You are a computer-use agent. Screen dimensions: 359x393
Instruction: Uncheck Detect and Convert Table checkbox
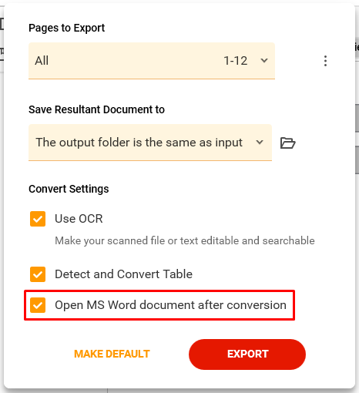click(x=38, y=274)
